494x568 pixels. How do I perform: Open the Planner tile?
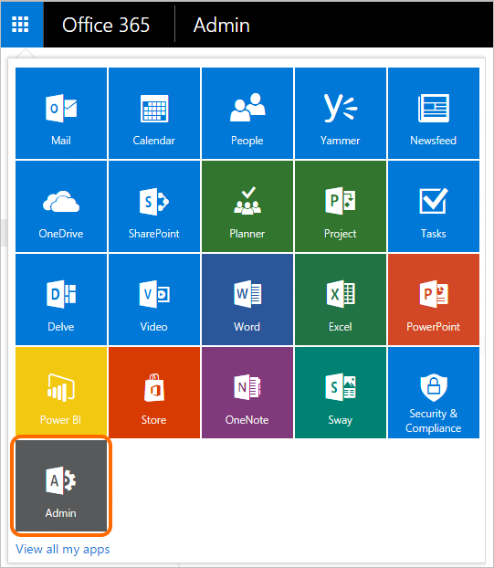pyautogui.click(x=247, y=206)
